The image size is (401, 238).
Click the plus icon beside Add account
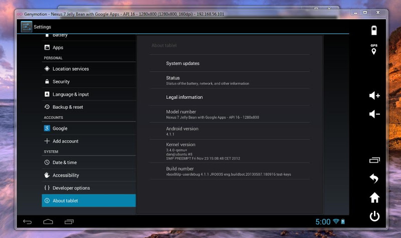coord(47,141)
